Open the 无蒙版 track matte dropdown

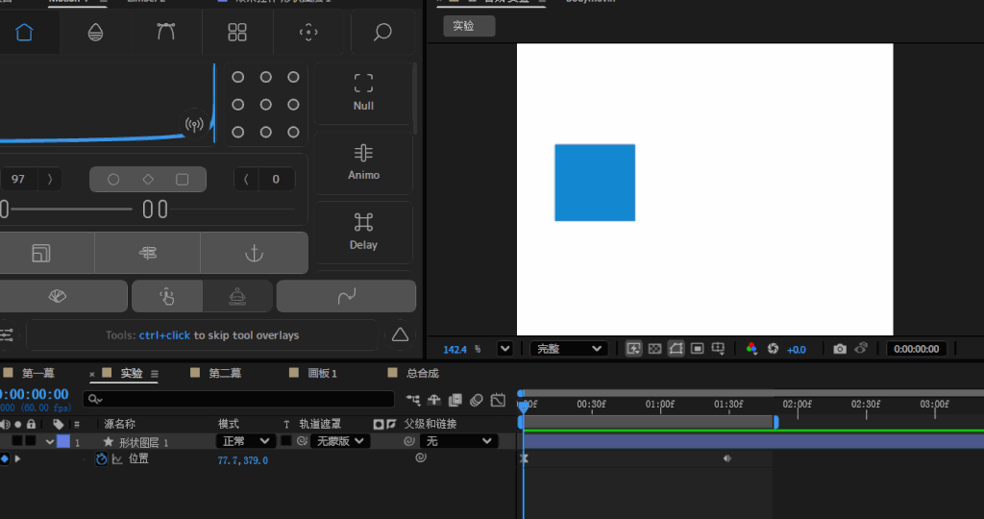340,441
